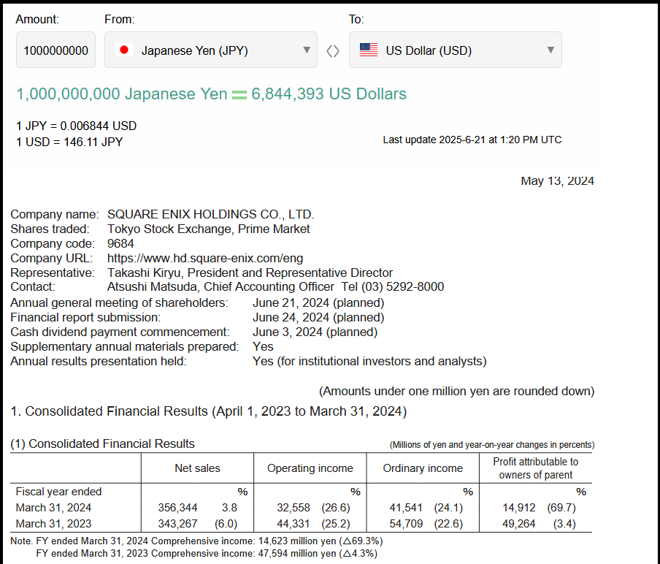Click '(Amounts under one million yen are rounded down)'

457,392
